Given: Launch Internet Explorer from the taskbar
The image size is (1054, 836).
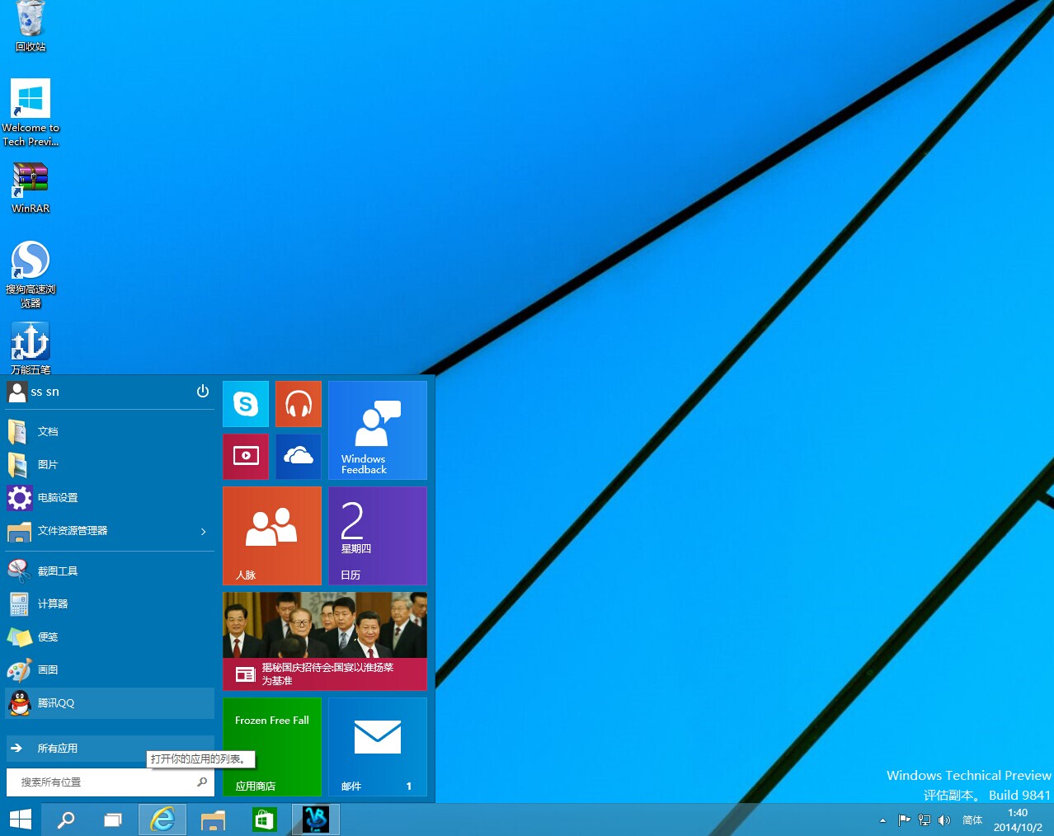Looking at the screenshot, I should coord(162,820).
